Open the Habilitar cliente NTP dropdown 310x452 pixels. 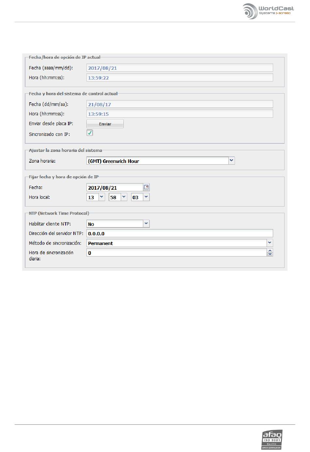[146, 224]
